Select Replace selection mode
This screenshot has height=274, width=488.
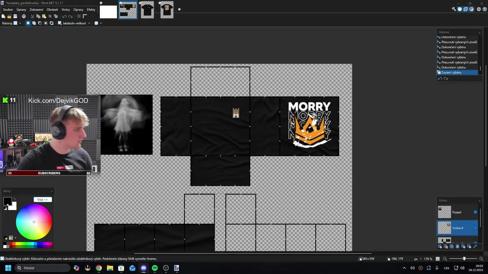28,23
